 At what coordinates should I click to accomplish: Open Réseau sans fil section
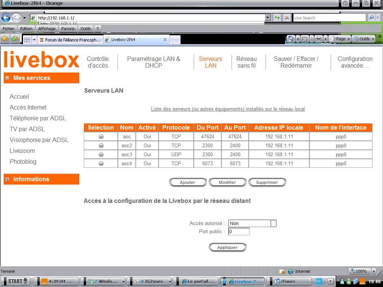tap(246, 62)
